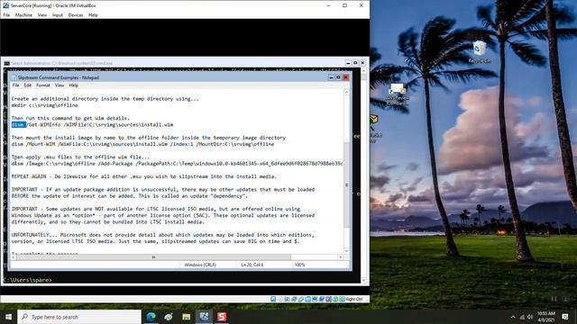
Task: Click the VirtualBox window title bar icon
Action: 5,5
